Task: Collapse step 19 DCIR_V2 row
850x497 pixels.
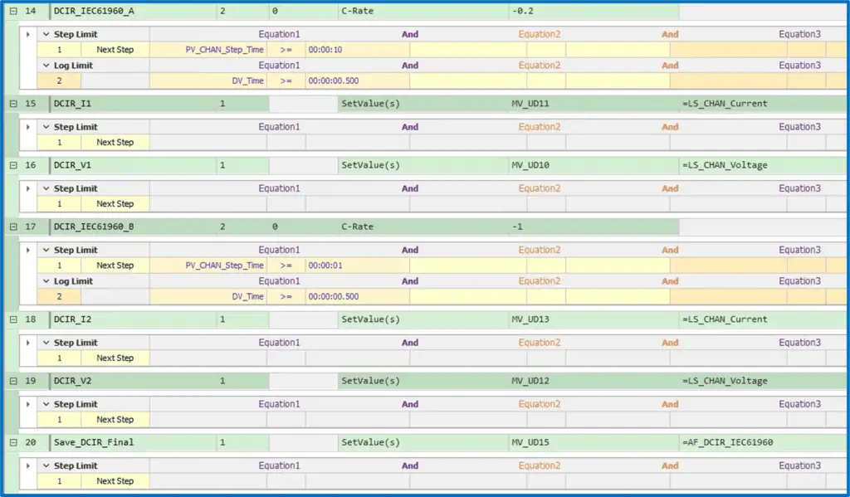Action: pyautogui.click(x=13, y=381)
